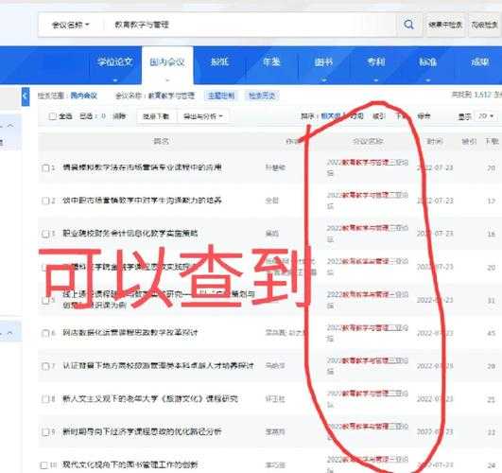The height and width of the screenshot is (473, 502).
Task: Click the 高级检索 button
Action: [x=485, y=25]
